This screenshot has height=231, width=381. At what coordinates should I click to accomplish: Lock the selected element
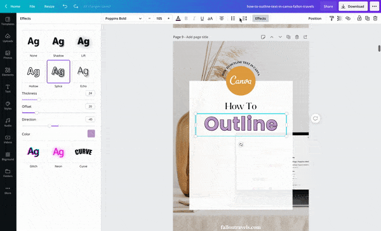pos(359,18)
